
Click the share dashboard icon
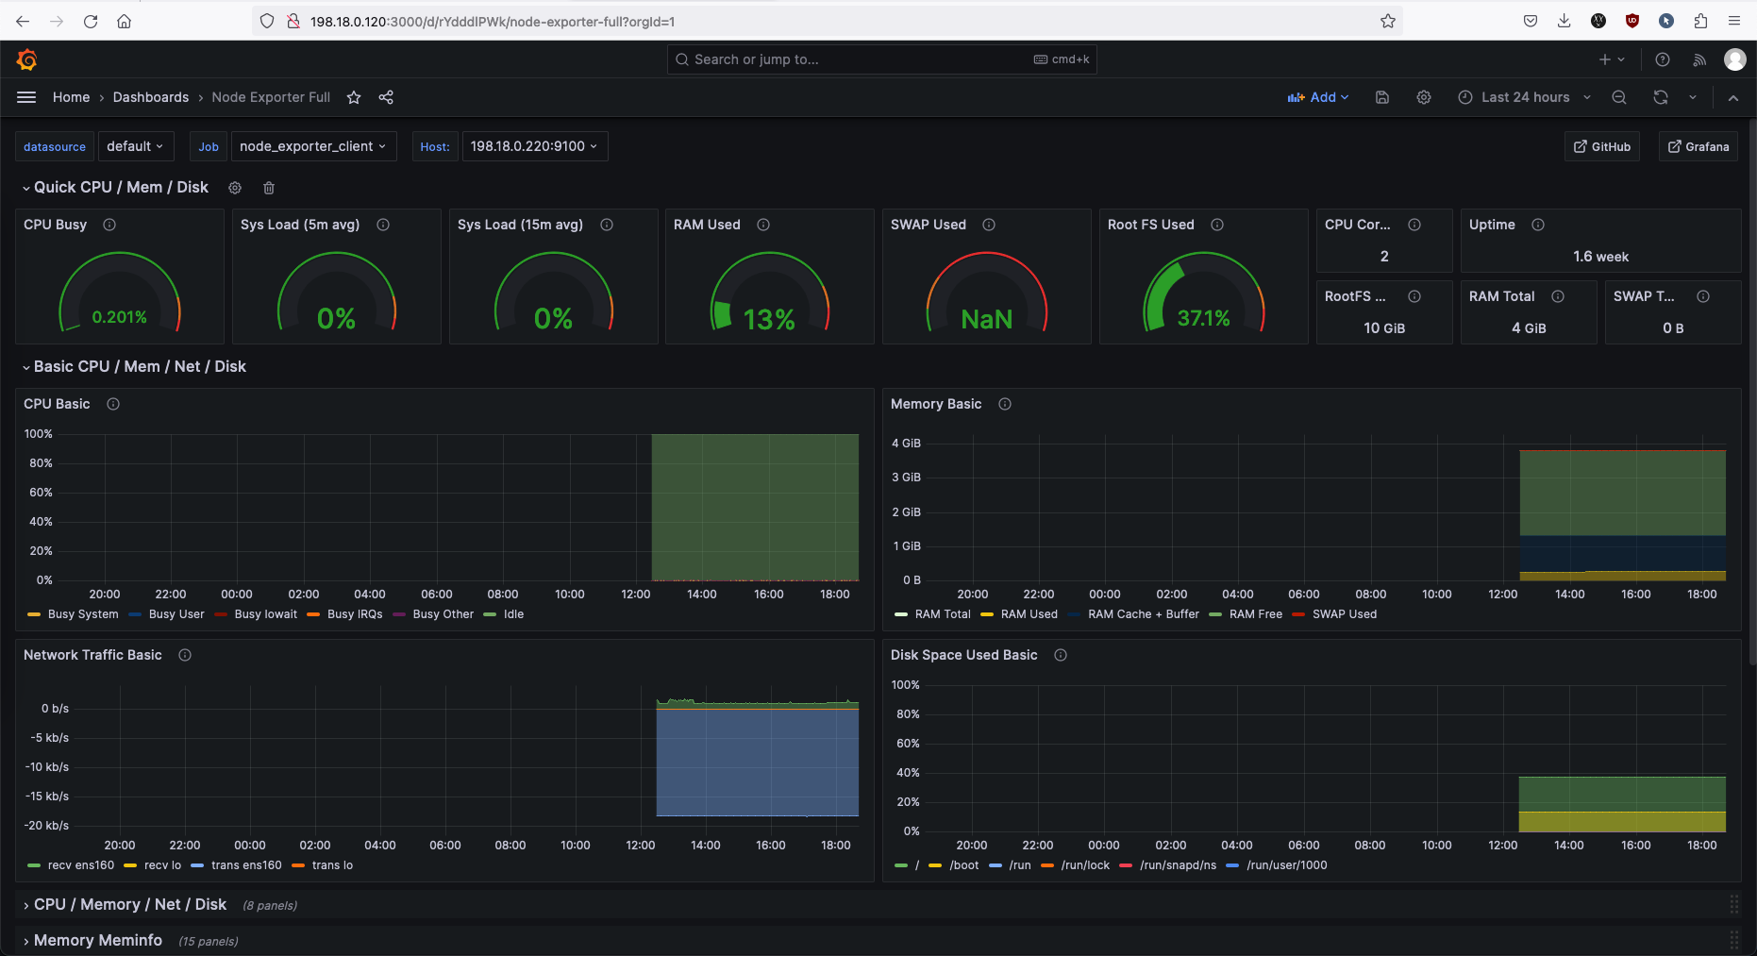386,97
